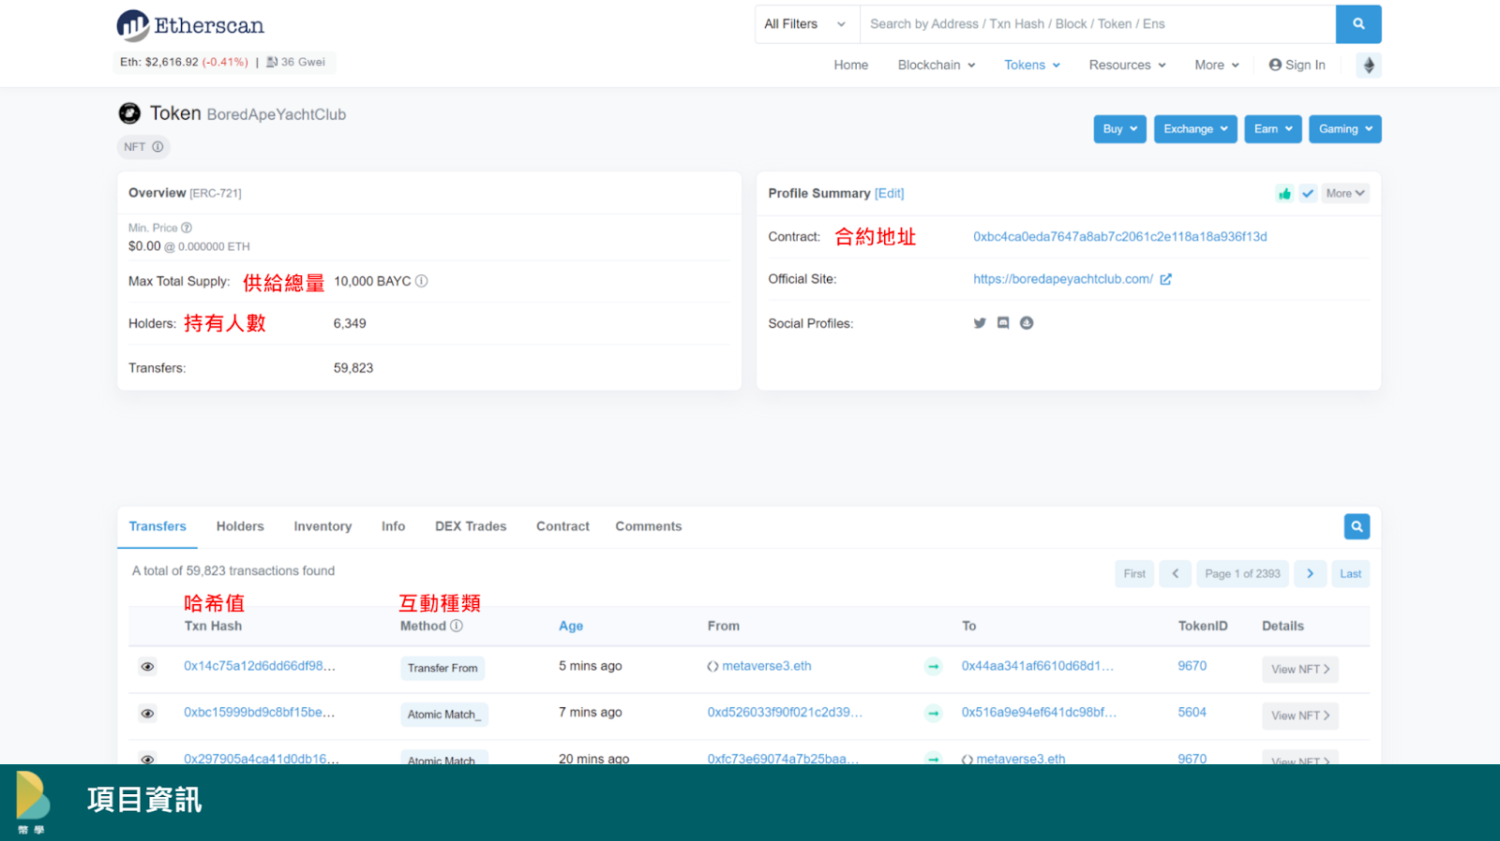The image size is (1500, 841).
Task: Click the [Edit] link in Profile Summary
Action: click(x=890, y=193)
